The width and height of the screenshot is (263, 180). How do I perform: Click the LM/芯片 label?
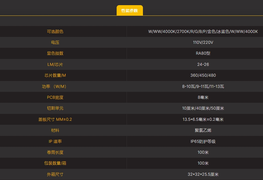(x=55, y=64)
